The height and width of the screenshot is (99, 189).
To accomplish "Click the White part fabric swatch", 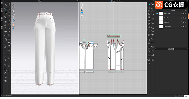I will pyautogui.click(x=161, y=14).
